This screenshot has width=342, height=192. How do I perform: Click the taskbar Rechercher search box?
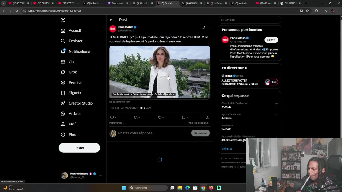(147, 188)
